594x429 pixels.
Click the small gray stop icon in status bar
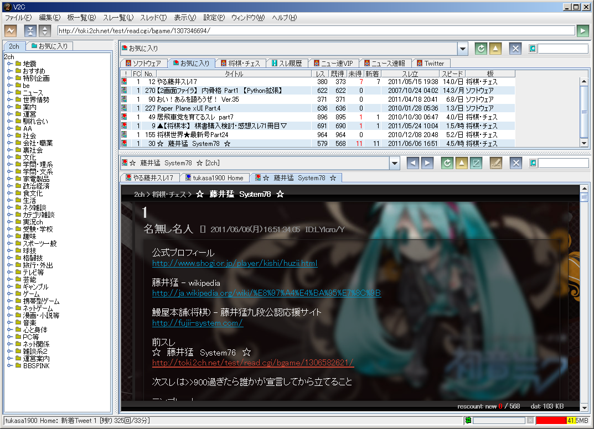click(x=530, y=420)
